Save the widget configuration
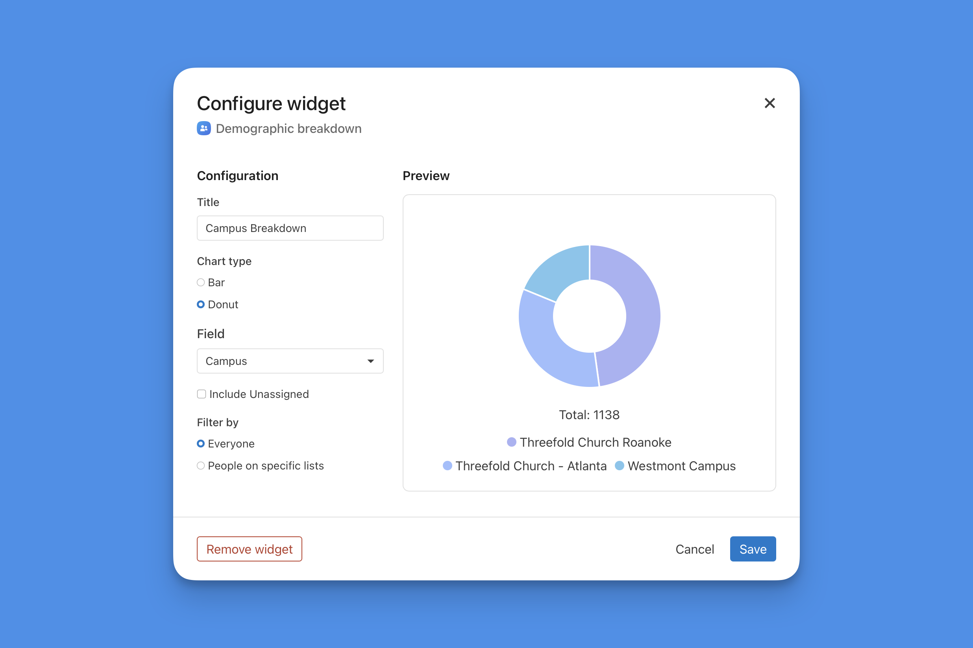Screen dimensions: 973x648 pyautogui.click(x=753, y=549)
